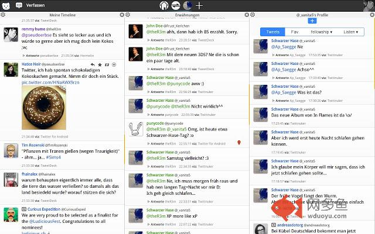Click the Erwähnungen column title
The height and width of the screenshot is (234, 375).
pos(187,15)
